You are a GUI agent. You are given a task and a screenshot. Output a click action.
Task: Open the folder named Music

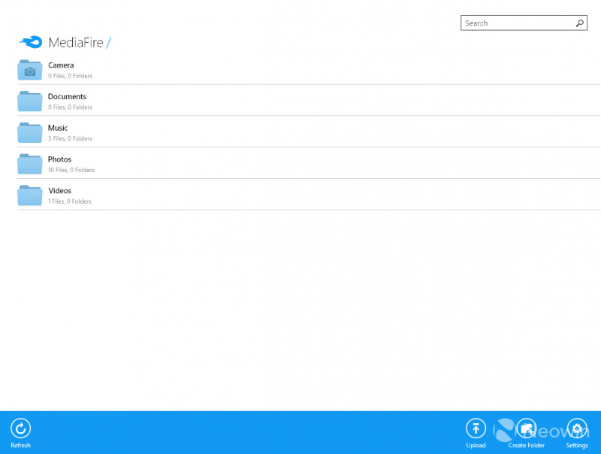pyautogui.click(x=58, y=128)
